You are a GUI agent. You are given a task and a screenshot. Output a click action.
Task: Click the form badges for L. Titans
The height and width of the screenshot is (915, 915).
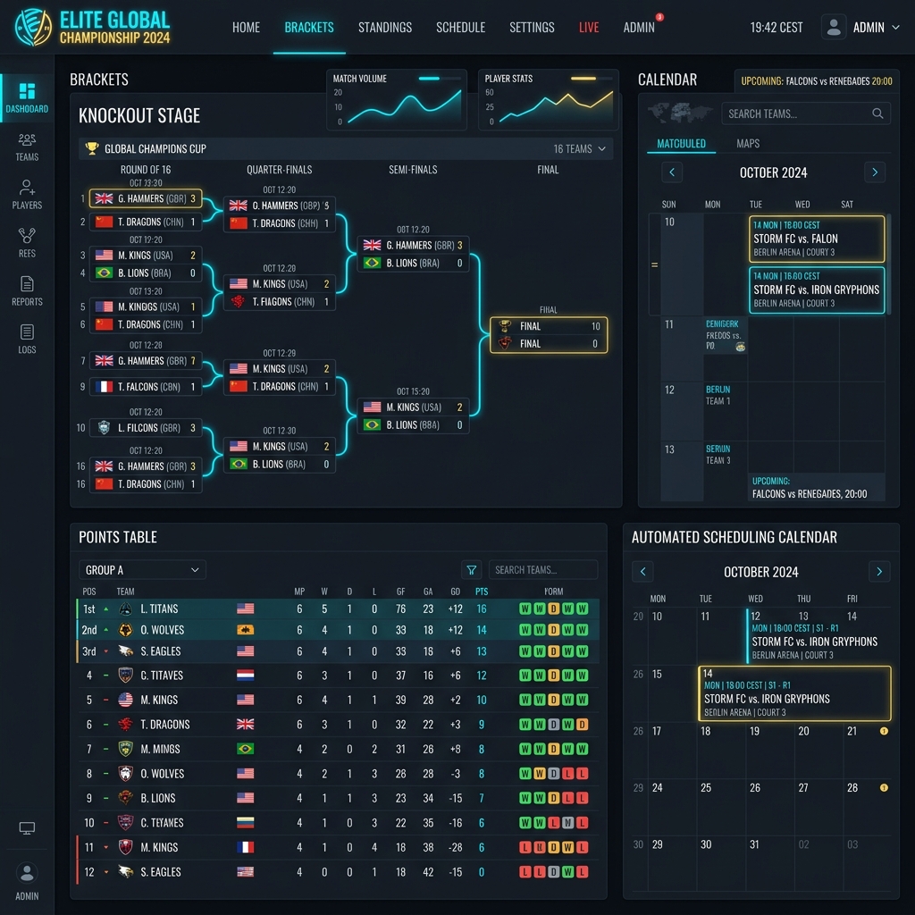(553, 609)
